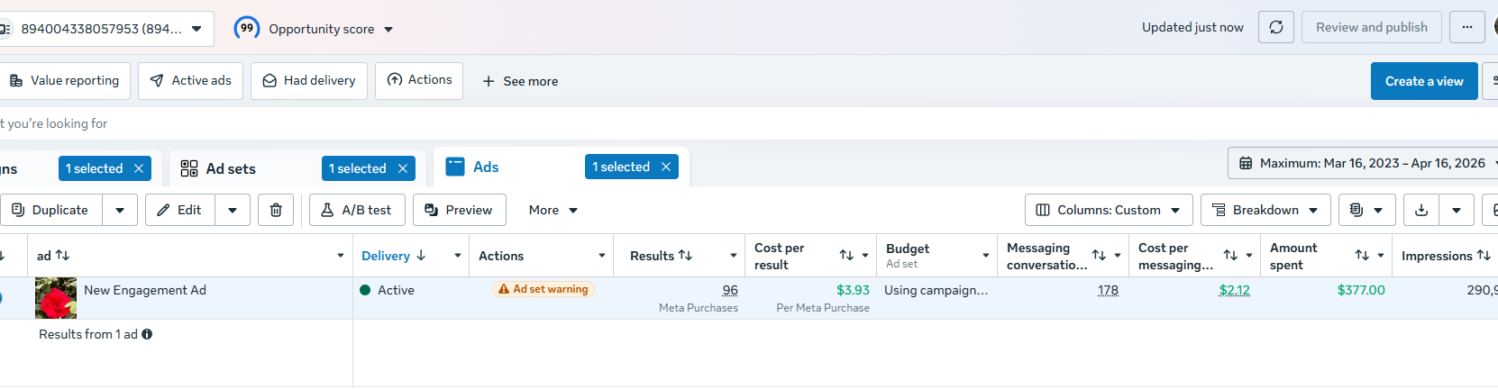Expand the Duplicate options dropdown arrow
The image size is (1498, 389).
pos(120,210)
